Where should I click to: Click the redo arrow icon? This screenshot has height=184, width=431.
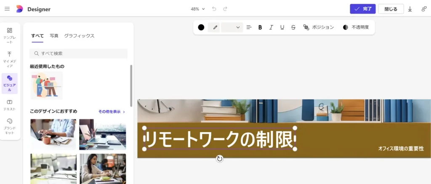pyautogui.click(x=225, y=9)
